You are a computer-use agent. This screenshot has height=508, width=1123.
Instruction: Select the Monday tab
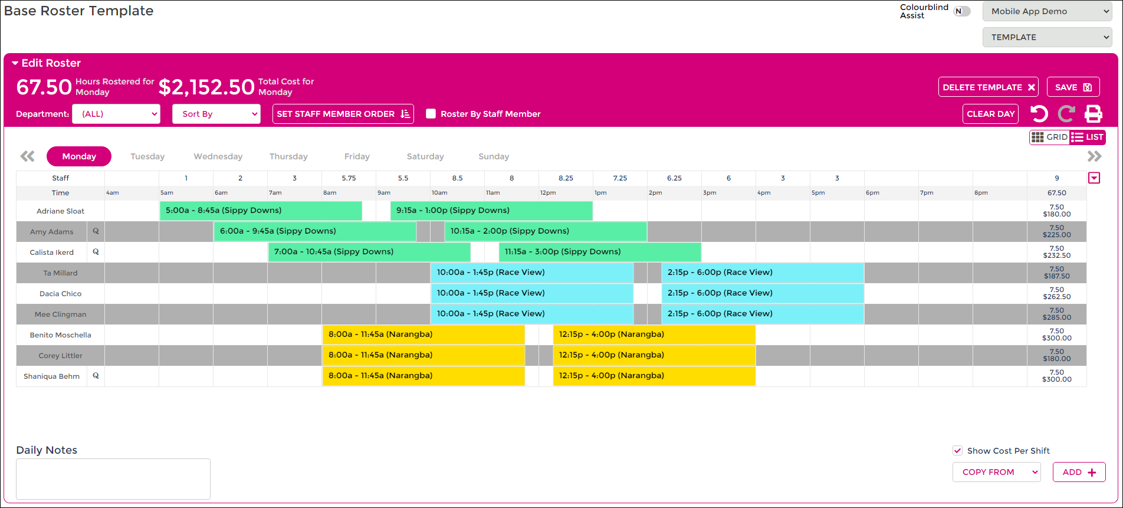(79, 156)
